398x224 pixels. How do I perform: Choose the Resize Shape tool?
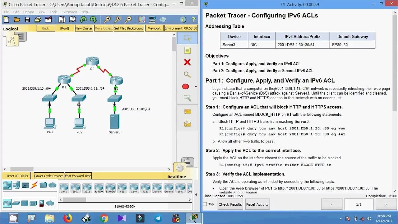(187, 99)
